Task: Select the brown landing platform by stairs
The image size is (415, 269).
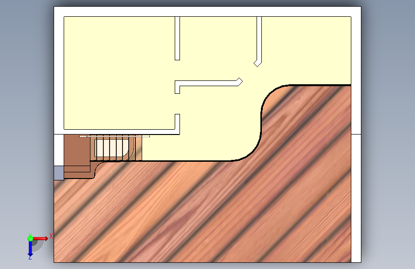Action: point(77,150)
